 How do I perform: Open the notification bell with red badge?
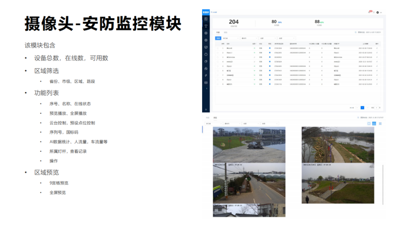click(370, 12)
